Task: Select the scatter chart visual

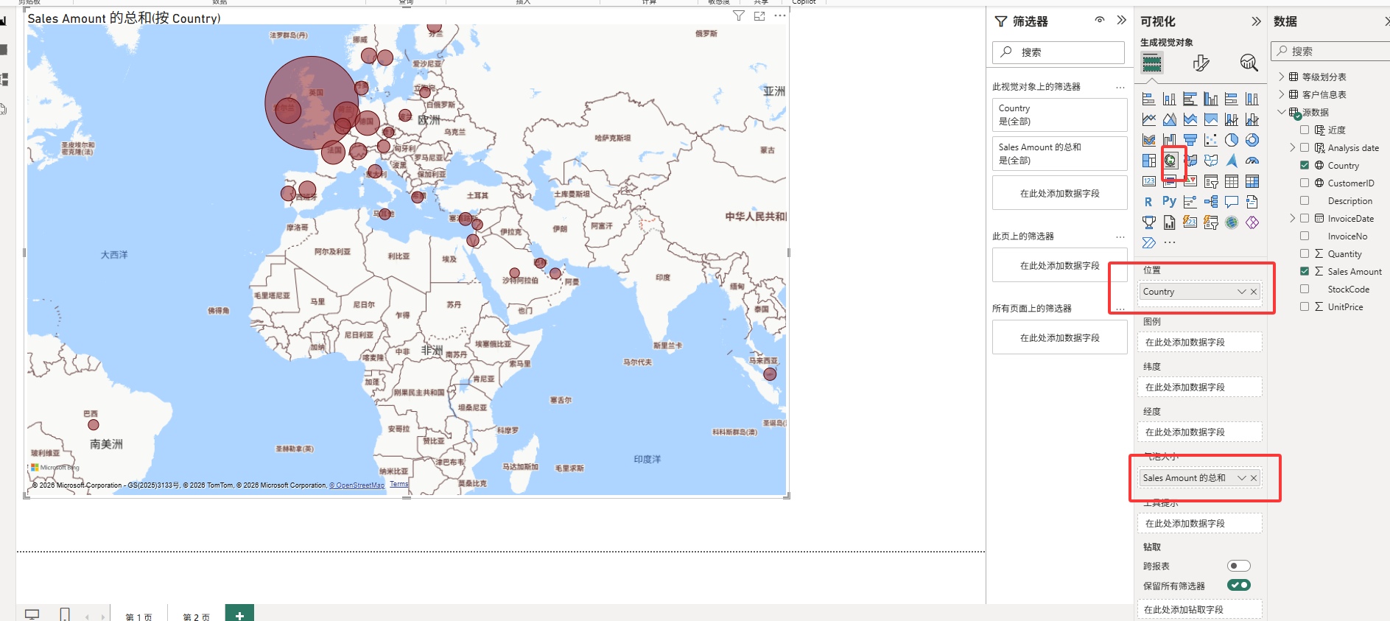Action: tap(1210, 140)
